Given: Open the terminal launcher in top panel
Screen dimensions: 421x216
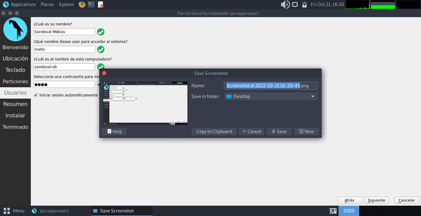Looking at the screenshot, I should point(91,4).
